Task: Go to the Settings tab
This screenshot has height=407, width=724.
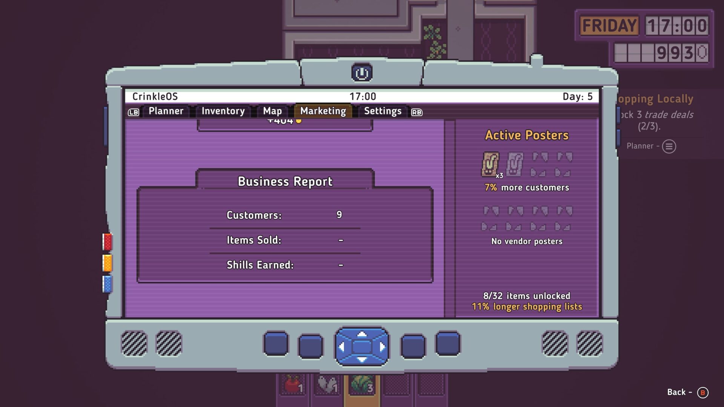Action: 382,111
